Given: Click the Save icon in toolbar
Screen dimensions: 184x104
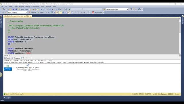Looking at the screenshot, I should (x=13, y=10).
